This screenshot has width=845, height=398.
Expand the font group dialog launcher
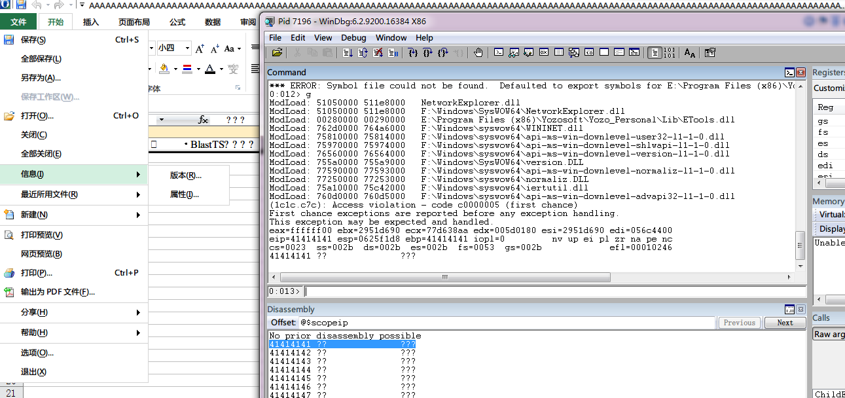[238, 88]
